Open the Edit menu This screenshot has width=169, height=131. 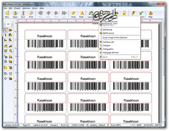tap(10, 8)
